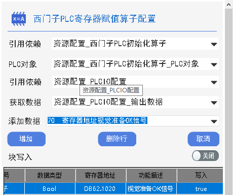Screen dimensions: 233x195
Task: Click the 取消 button
Action: [x=204, y=139]
